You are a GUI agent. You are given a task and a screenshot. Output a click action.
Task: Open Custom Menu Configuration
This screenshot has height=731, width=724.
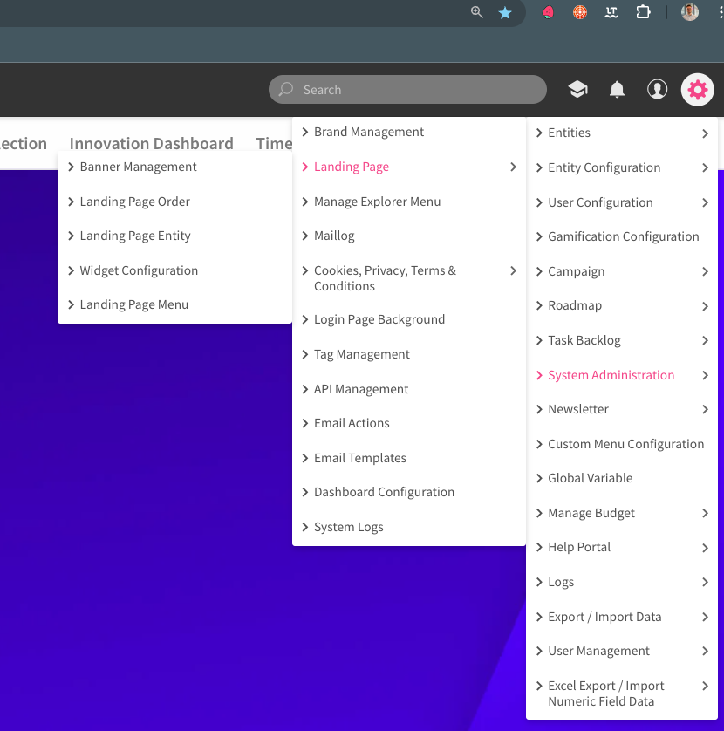tap(625, 444)
